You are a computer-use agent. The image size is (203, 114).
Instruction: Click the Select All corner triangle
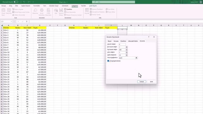pyautogui.click(x=2, y=25)
